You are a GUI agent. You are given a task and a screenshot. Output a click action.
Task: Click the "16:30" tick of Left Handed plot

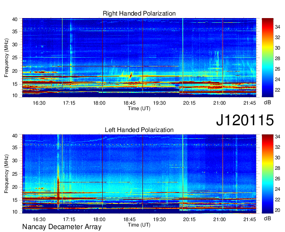coord(39,219)
